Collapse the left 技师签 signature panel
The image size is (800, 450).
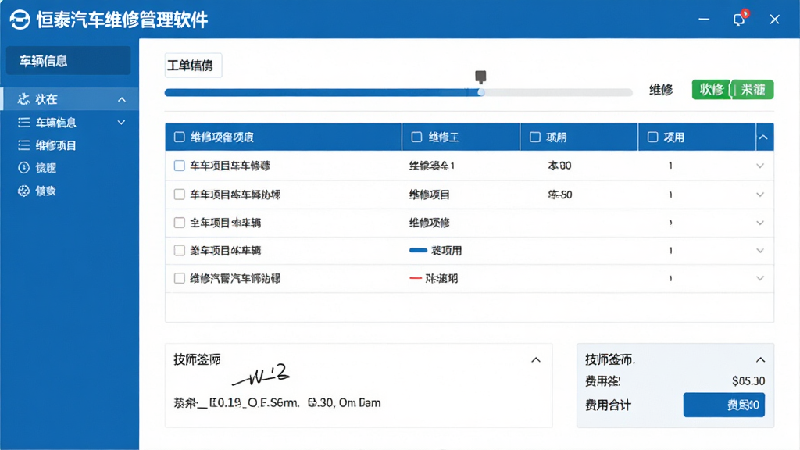536,359
